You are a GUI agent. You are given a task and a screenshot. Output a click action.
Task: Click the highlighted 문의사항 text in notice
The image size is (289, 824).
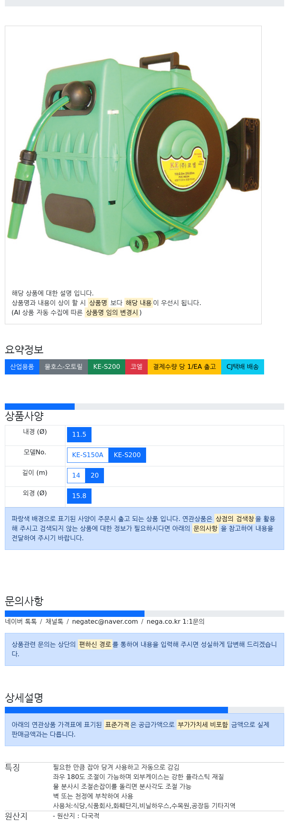pos(205,529)
